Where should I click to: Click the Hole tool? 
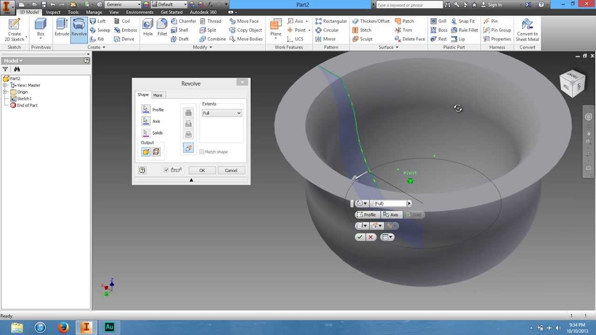coord(148,28)
